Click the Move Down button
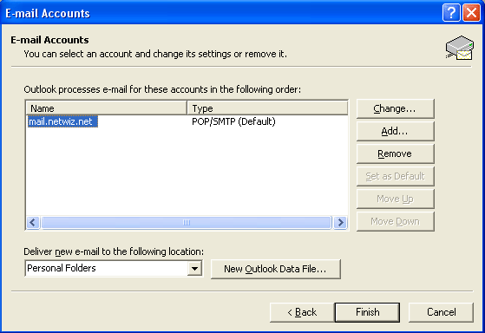This screenshot has width=485, height=333. click(396, 221)
